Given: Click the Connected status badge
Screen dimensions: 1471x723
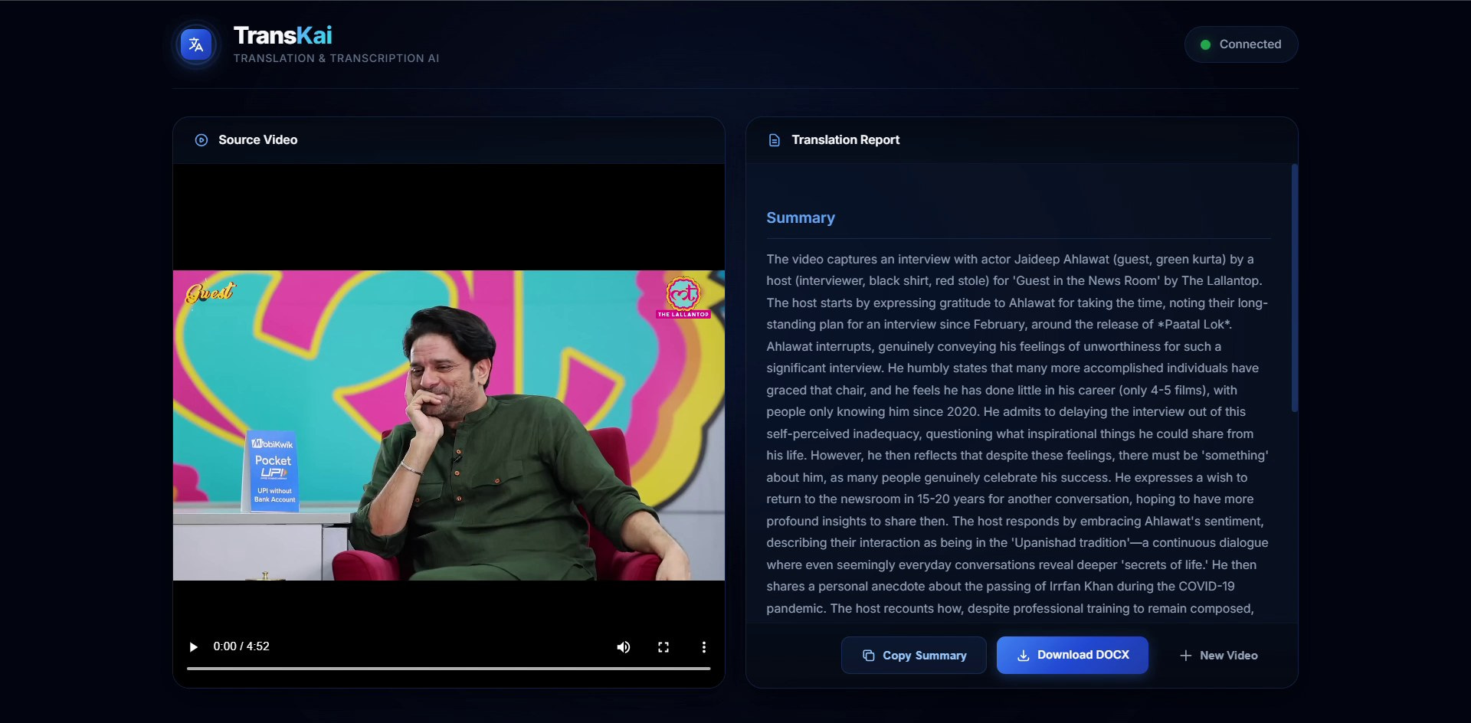Looking at the screenshot, I should tap(1240, 44).
